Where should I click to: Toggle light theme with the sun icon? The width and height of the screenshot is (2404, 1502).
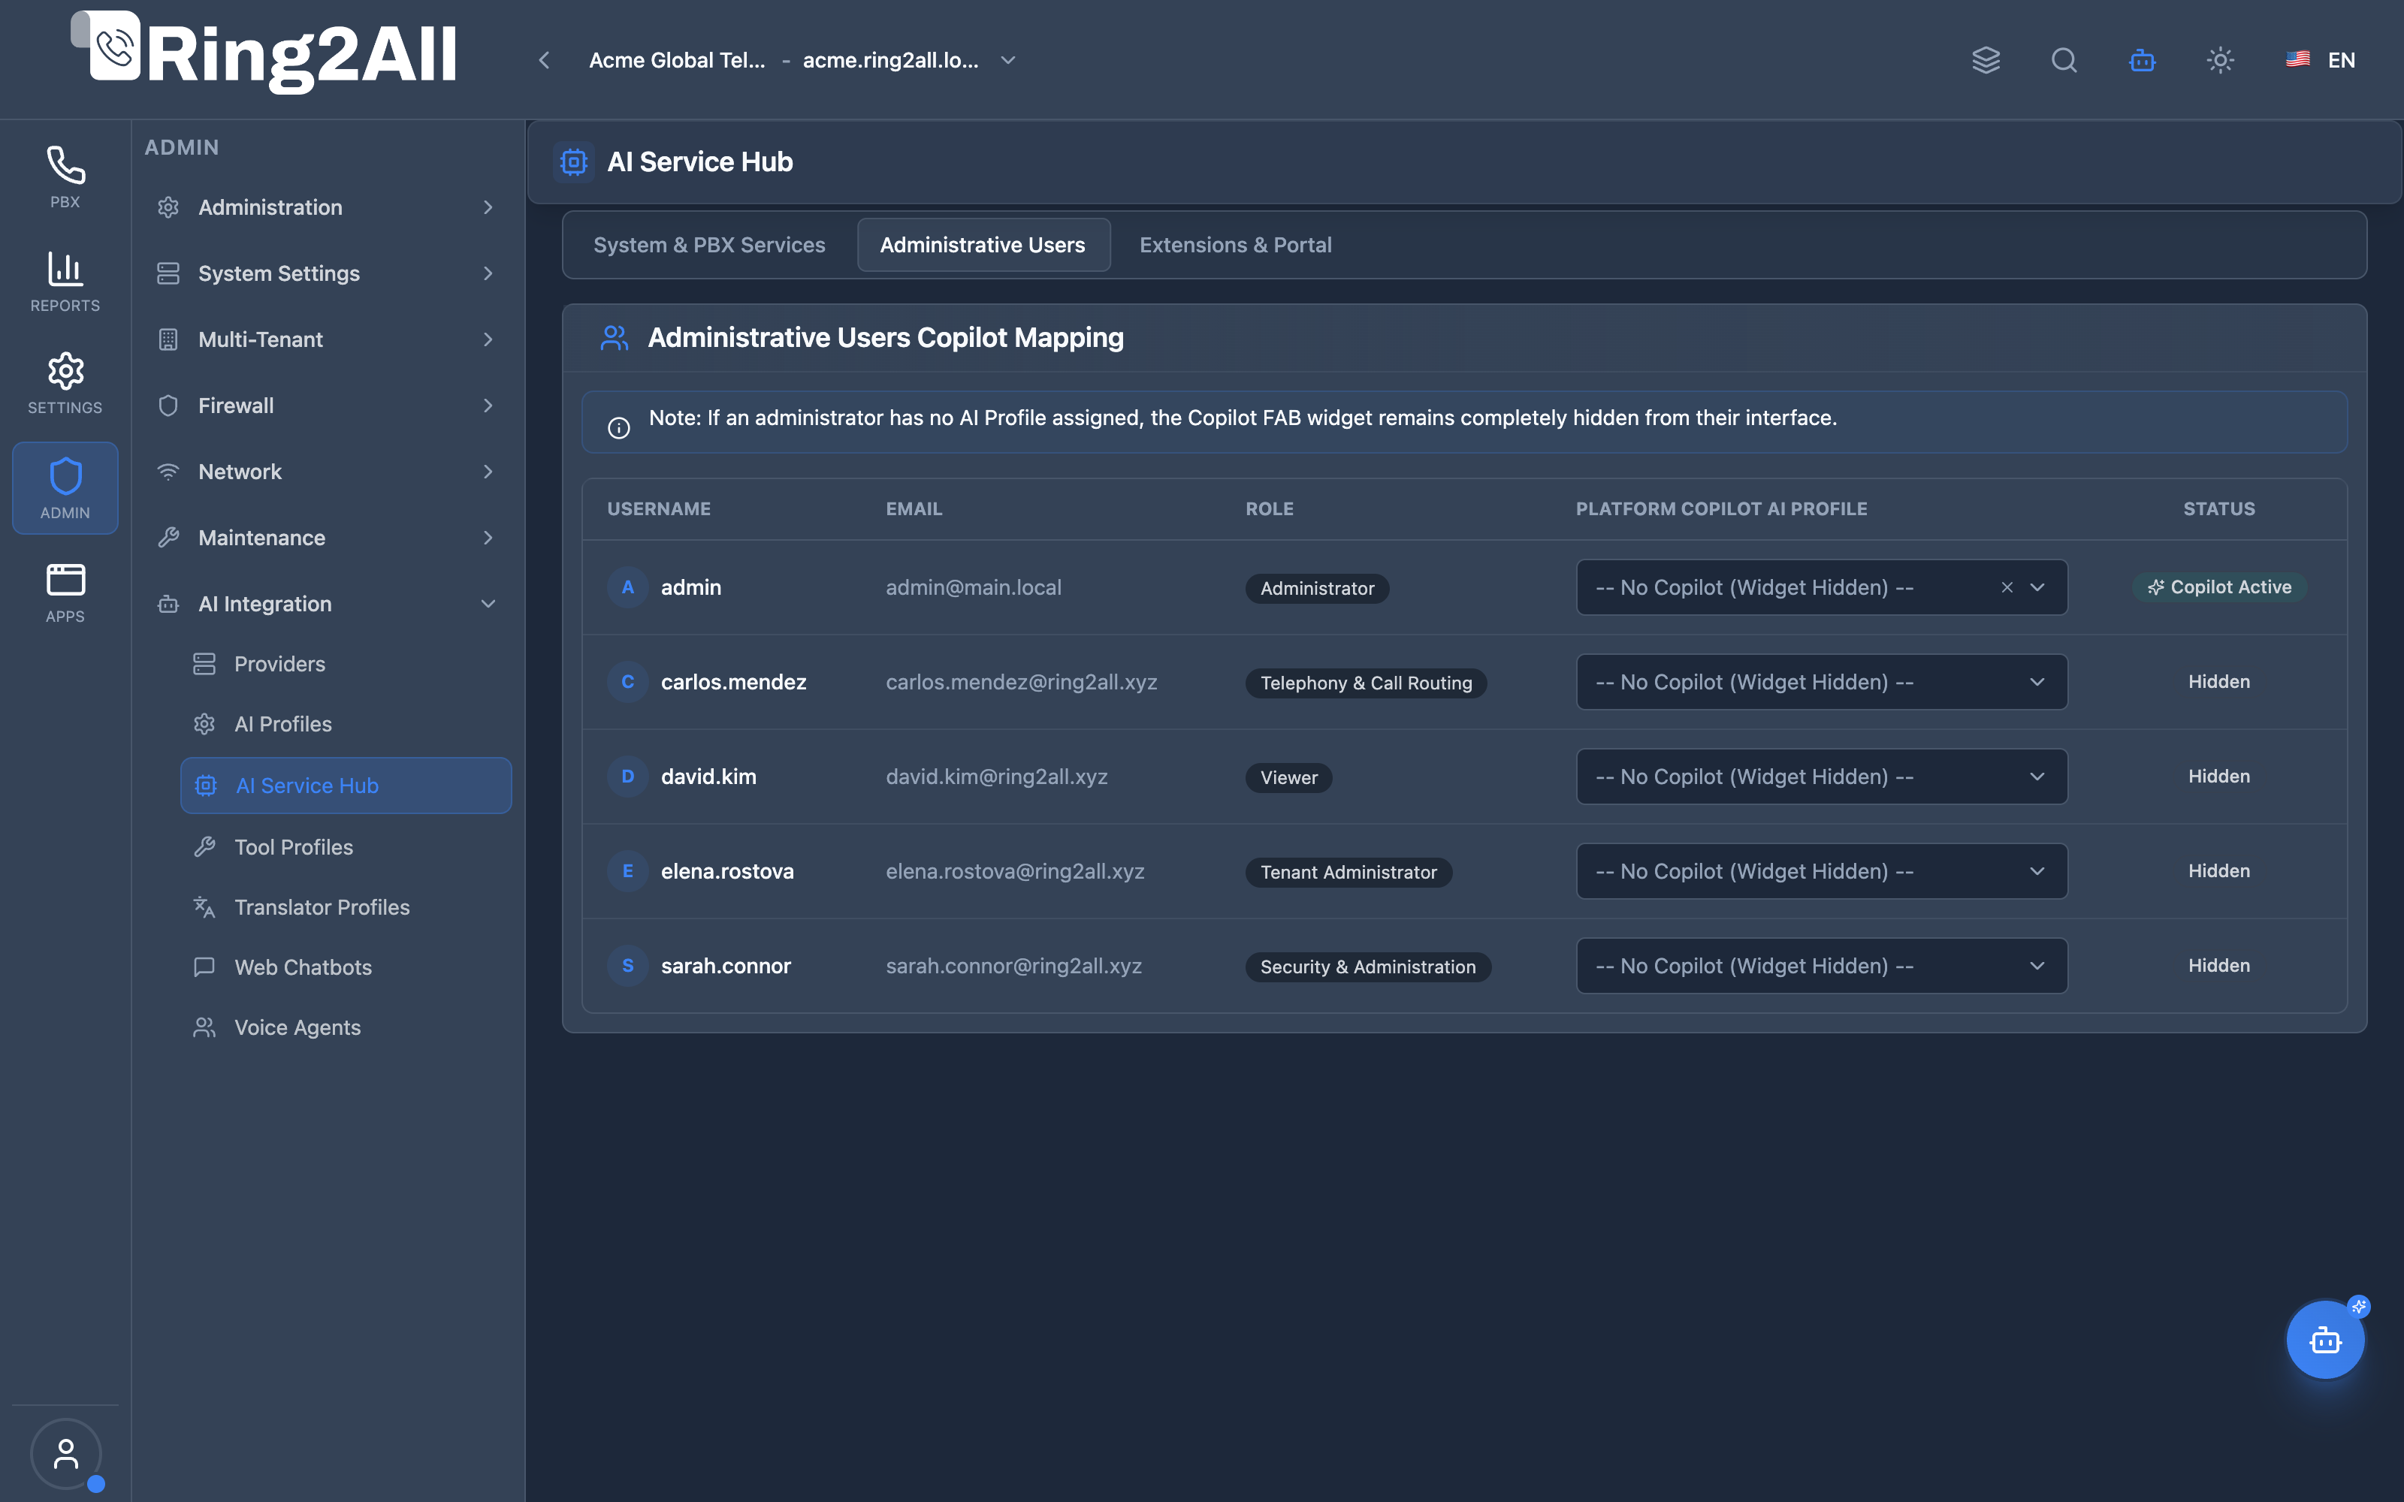click(2219, 59)
